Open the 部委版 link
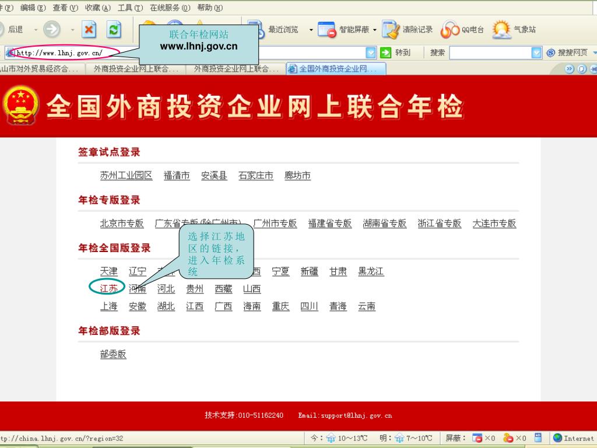 (x=113, y=354)
